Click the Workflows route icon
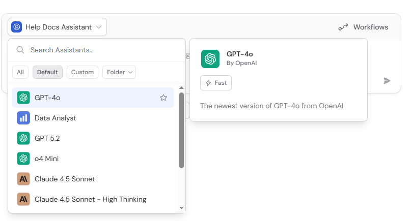 click(343, 27)
